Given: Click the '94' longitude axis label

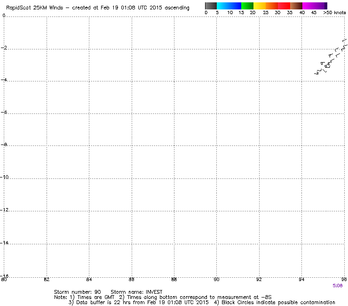Looking at the screenshot, I should point(301,279).
